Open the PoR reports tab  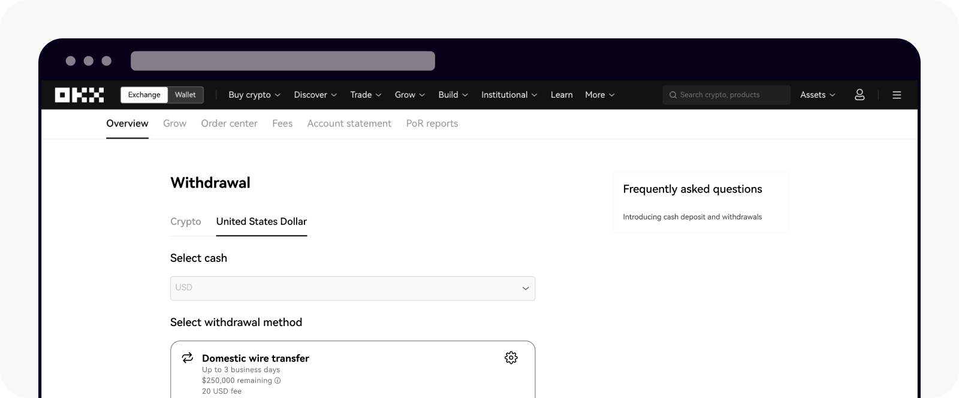click(x=432, y=123)
